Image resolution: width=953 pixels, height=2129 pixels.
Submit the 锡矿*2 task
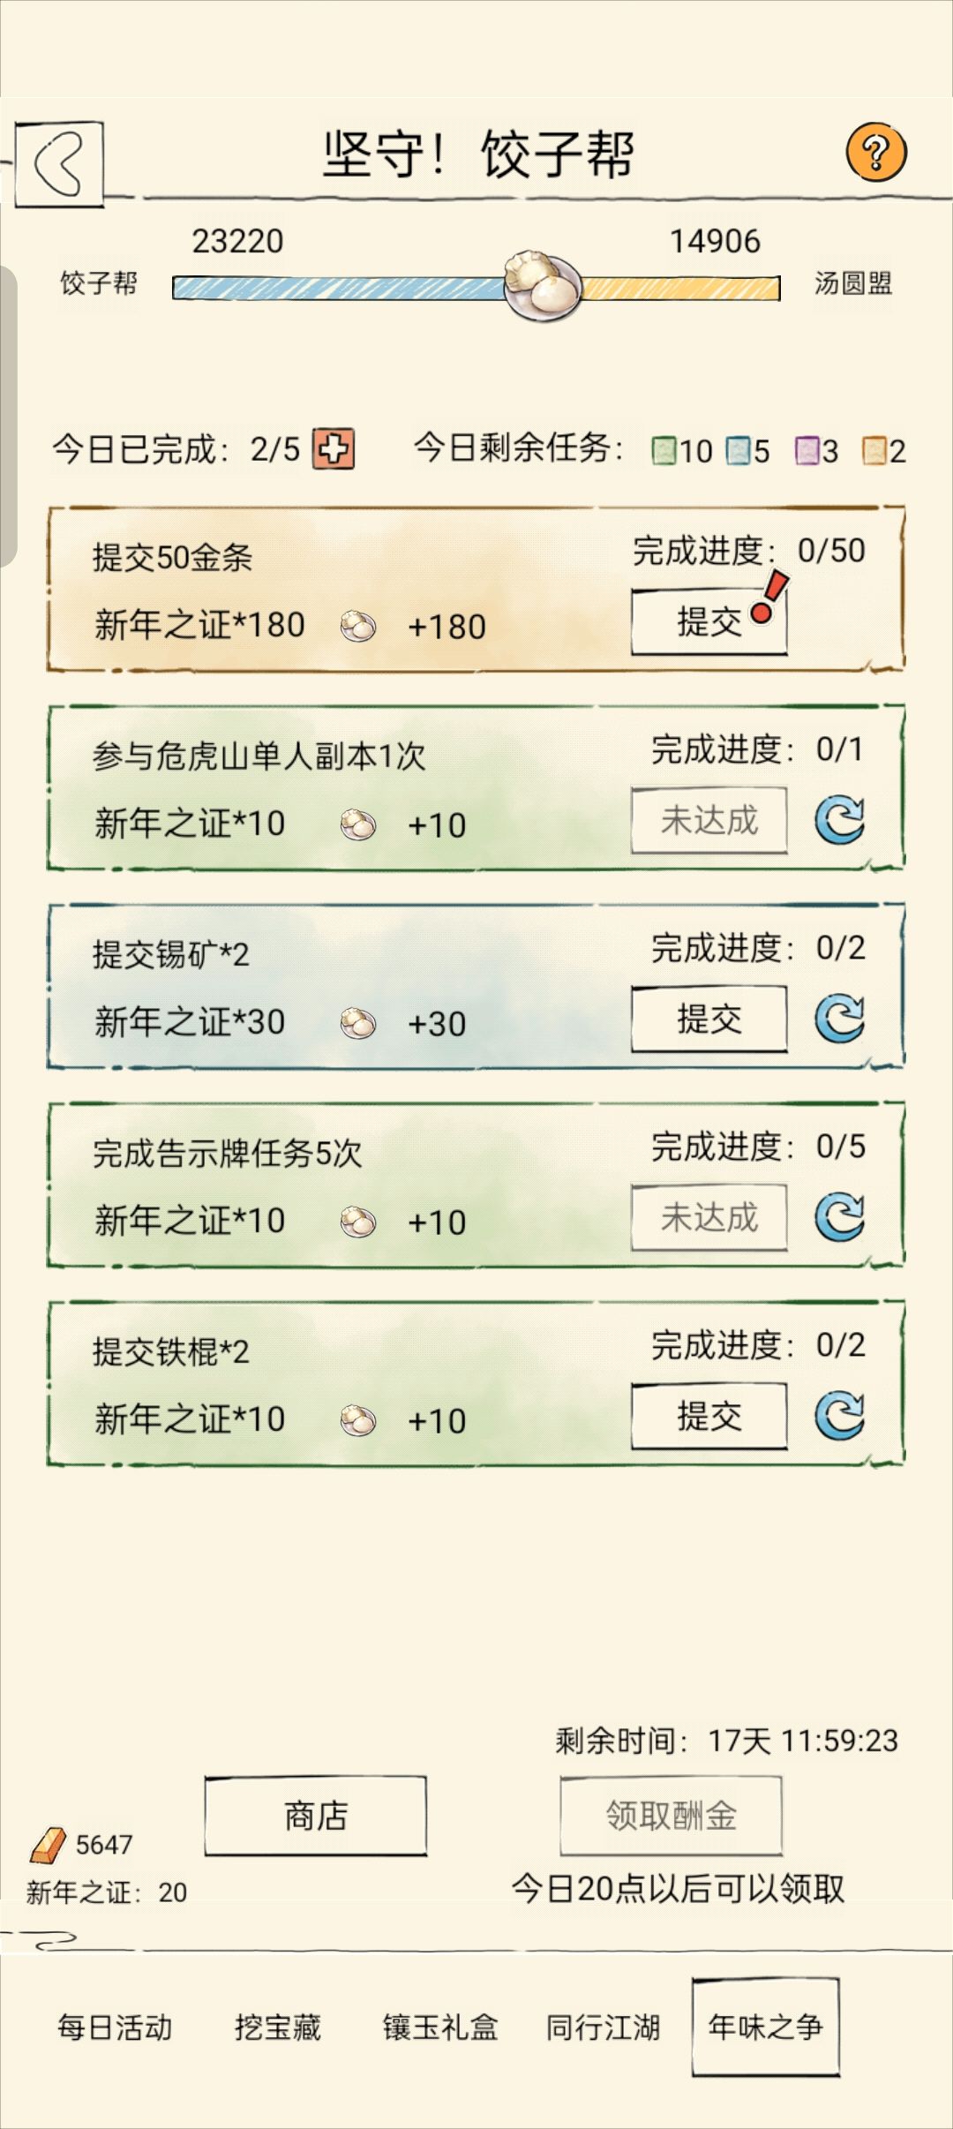coord(709,1019)
